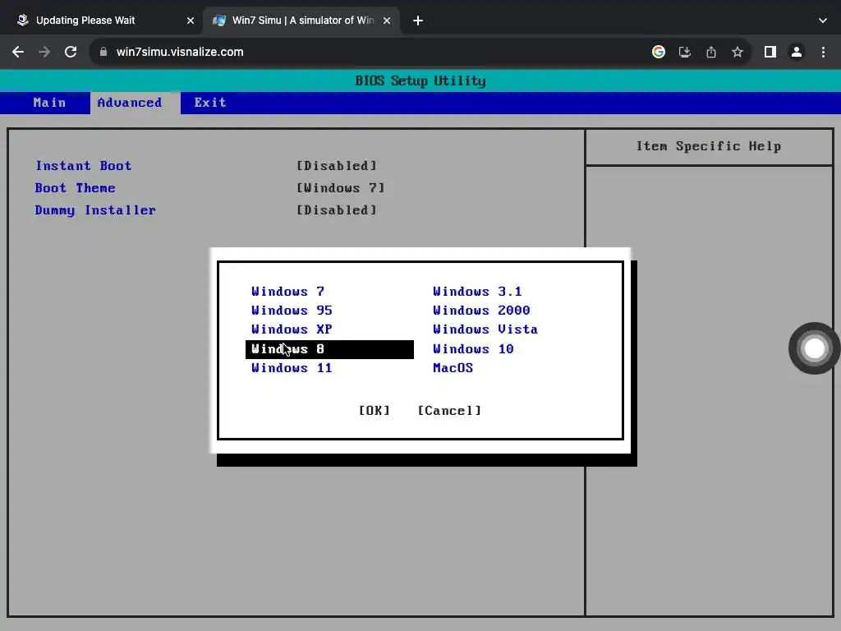Choose Windows 95 in the theme list
The image size is (841, 631).
click(292, 310)
